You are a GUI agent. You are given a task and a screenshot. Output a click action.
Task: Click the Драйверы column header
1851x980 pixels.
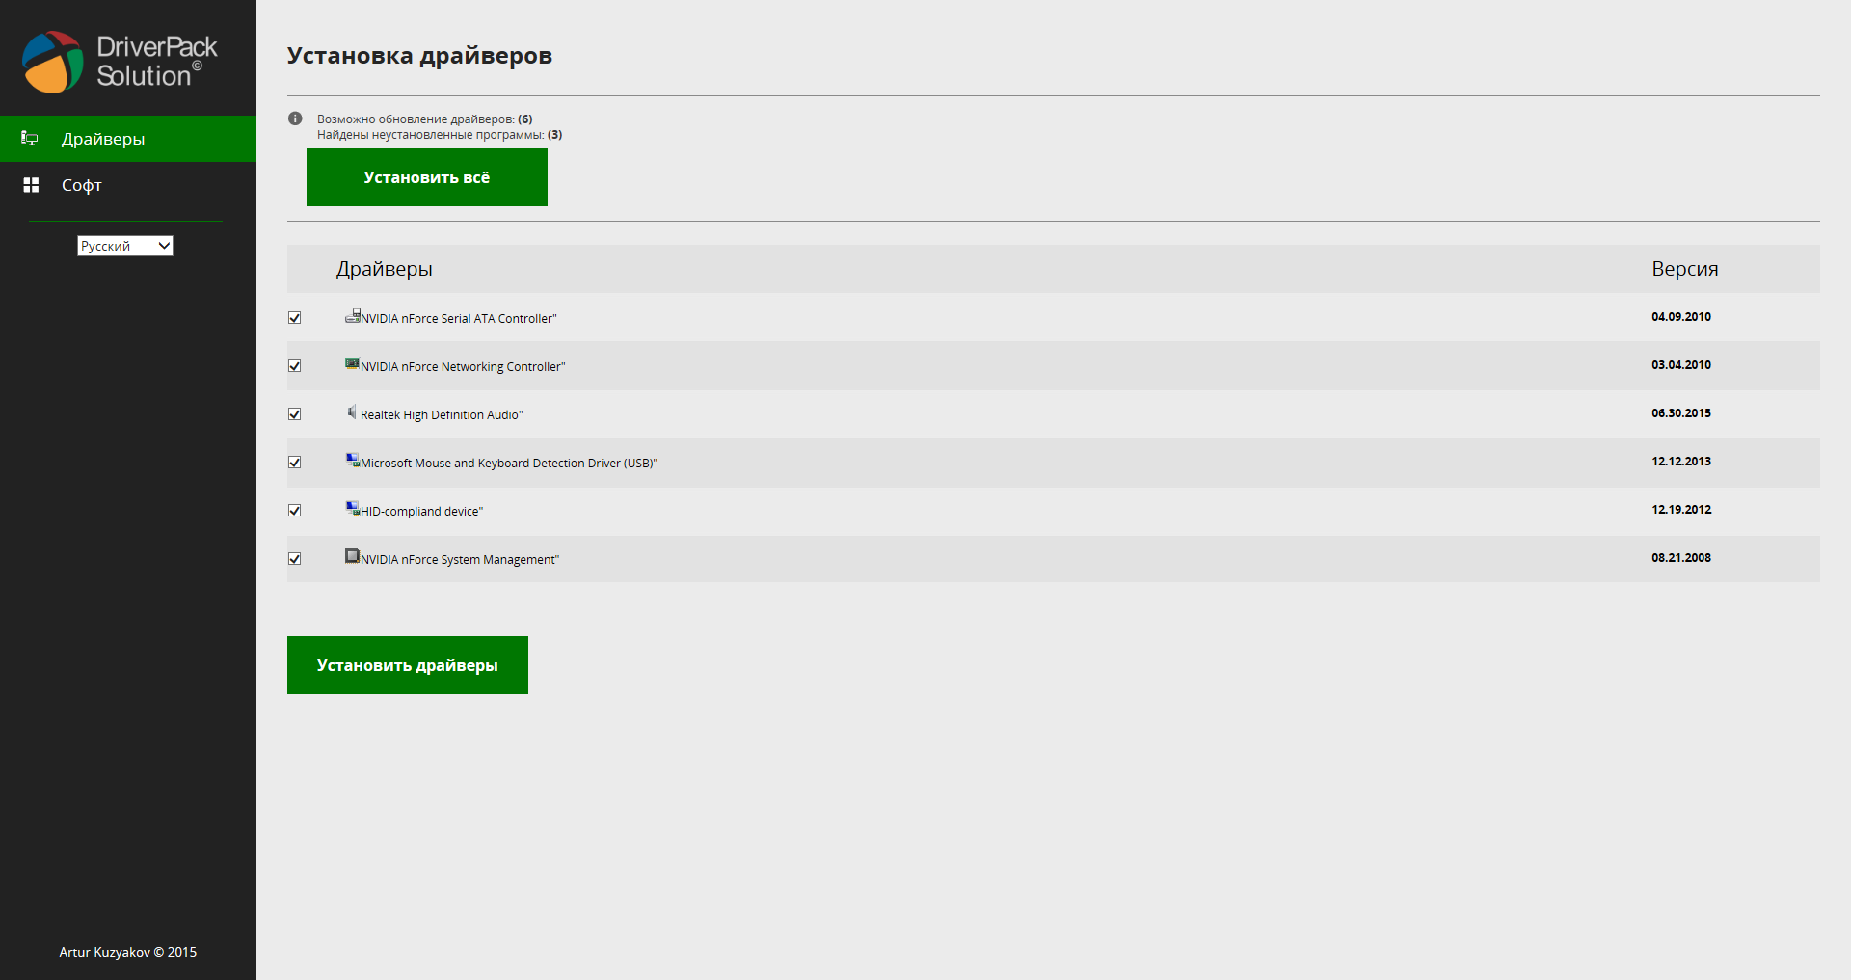pyautogui.click(x=384, y=269)
